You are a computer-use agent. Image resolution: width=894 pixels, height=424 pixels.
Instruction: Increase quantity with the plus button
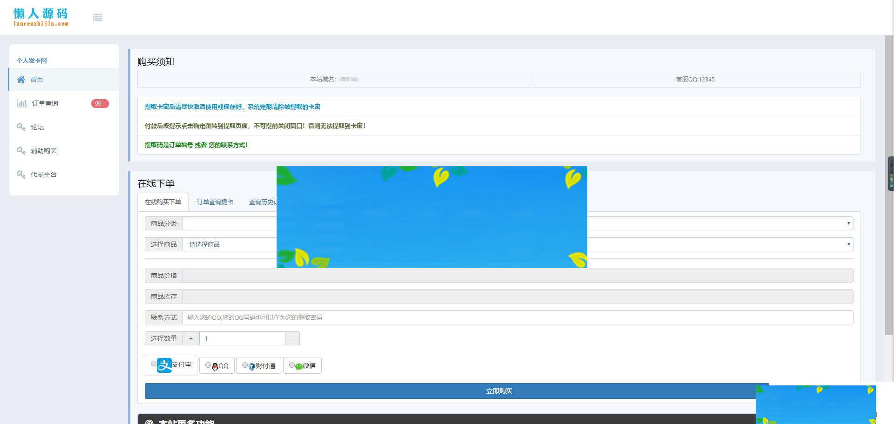point(191,338)
